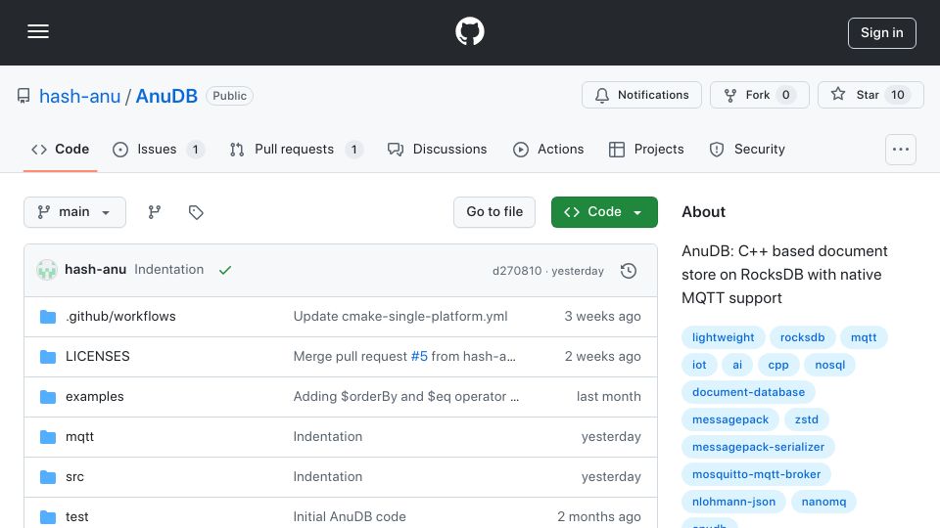
Task: Switch to the Code tab
Action: point(60,149)
